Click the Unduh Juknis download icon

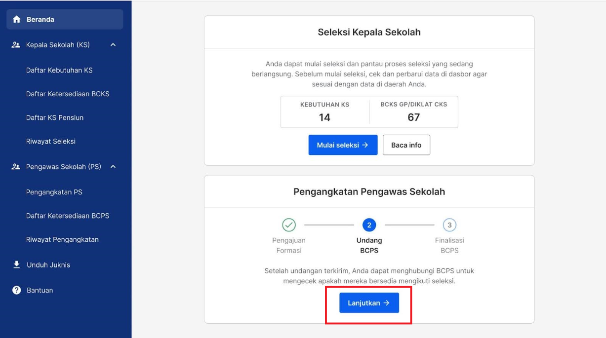(x=16, y=265)
